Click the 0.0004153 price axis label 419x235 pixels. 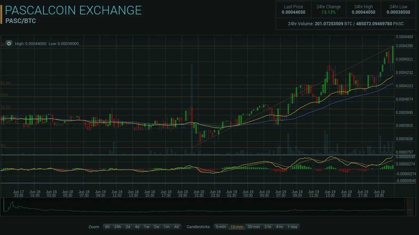(404, 86)
